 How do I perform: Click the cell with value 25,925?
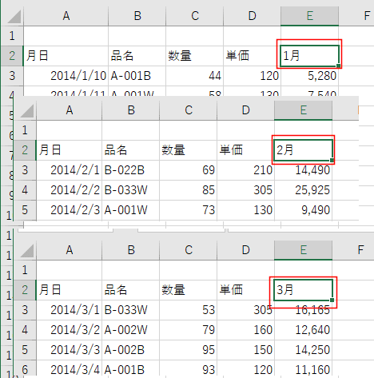303,190
